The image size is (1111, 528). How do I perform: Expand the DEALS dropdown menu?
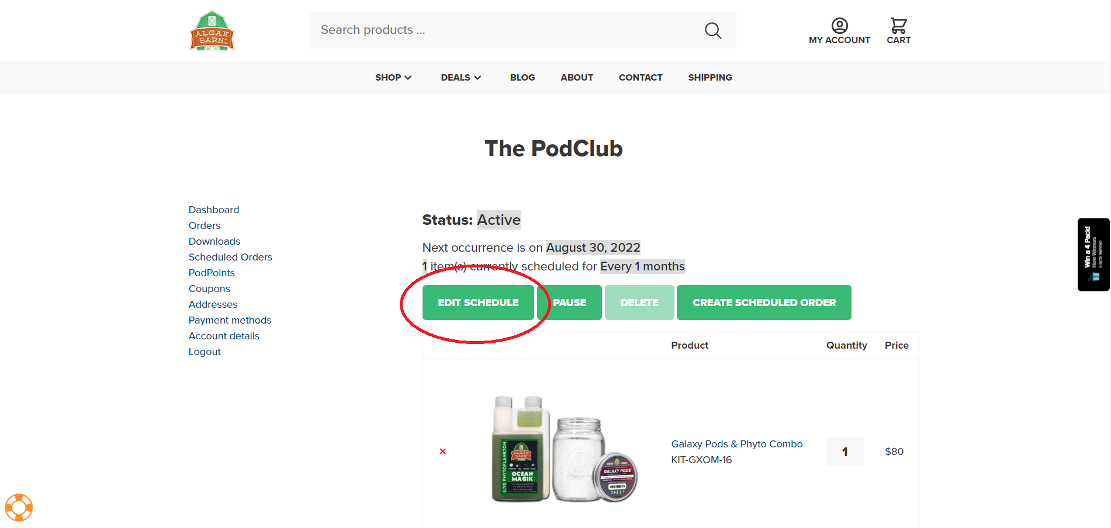click(461, 78)
